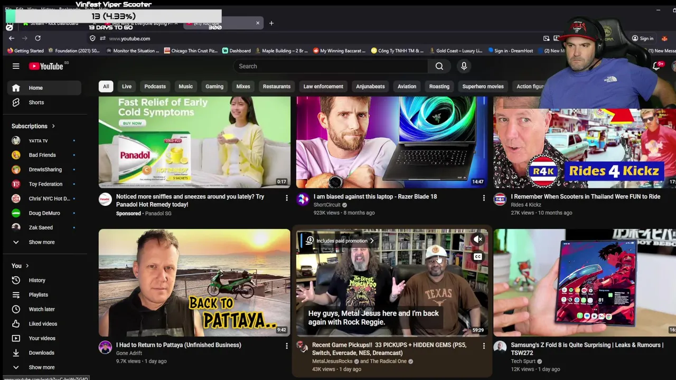Select the Gaming filter chip
Image resolution: width=676 pixels, height=380 pixels.
coord(214,87)
